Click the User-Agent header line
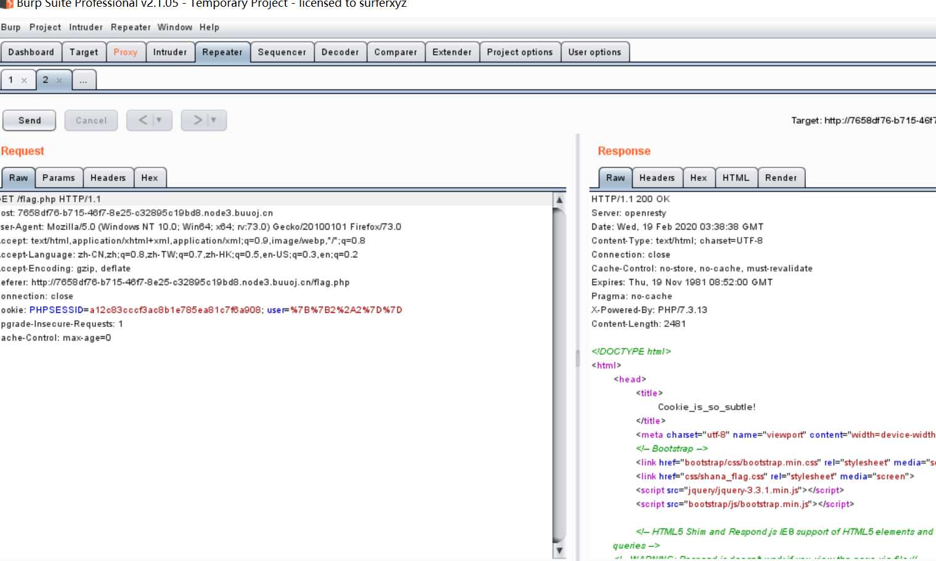This screenshot has width=936, height=561. pos(201,227)
